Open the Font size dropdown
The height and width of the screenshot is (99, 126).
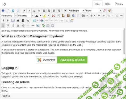(x=26, y=16)
